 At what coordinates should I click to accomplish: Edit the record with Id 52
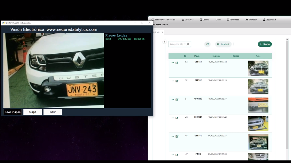tap(177, 81)
